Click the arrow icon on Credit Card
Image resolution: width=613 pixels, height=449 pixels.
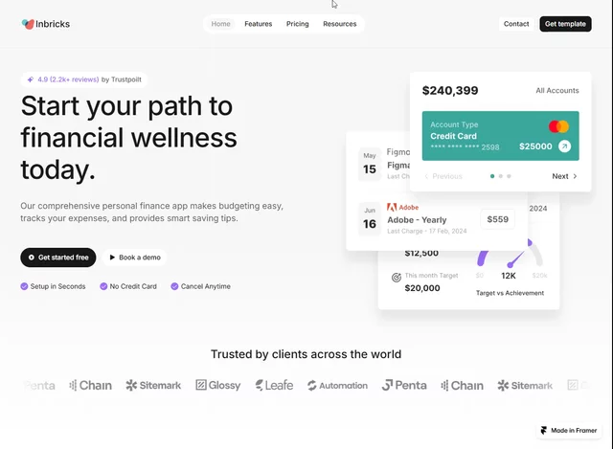click(564, 146)
